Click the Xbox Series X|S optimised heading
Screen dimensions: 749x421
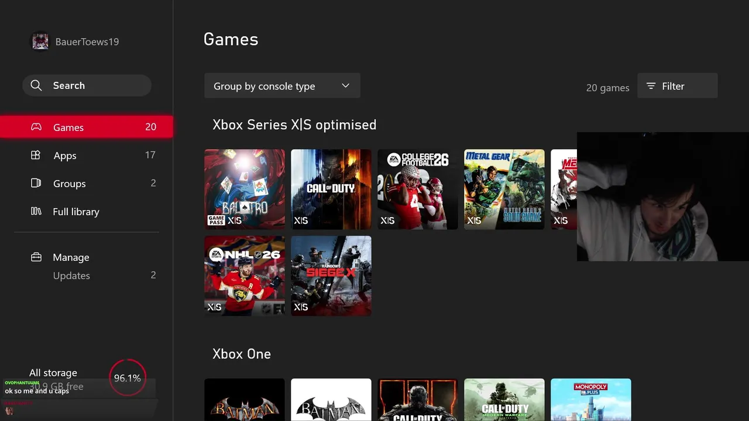click(x=294, y=125)
